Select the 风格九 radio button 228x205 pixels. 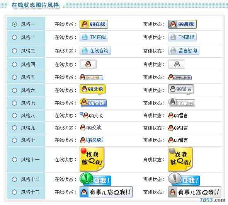click(x=15, y=128)
